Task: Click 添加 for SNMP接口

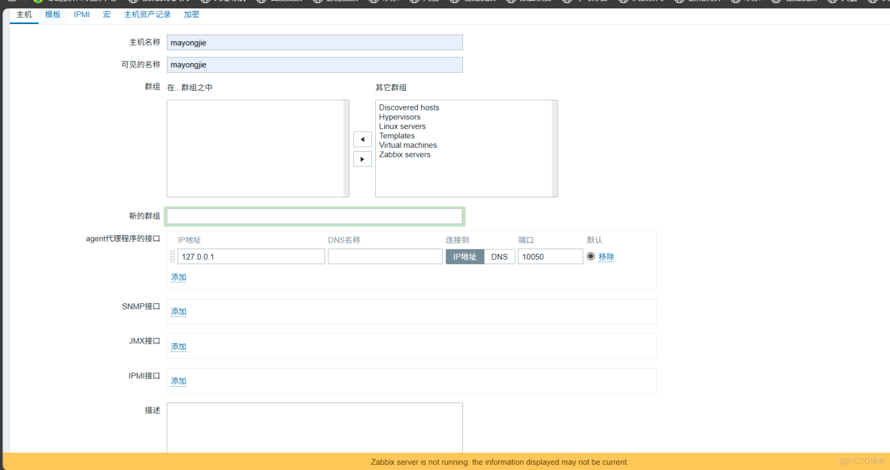Action: tap(179, 312)
